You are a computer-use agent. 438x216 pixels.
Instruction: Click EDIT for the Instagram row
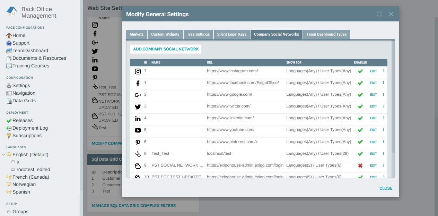[373, 71]
